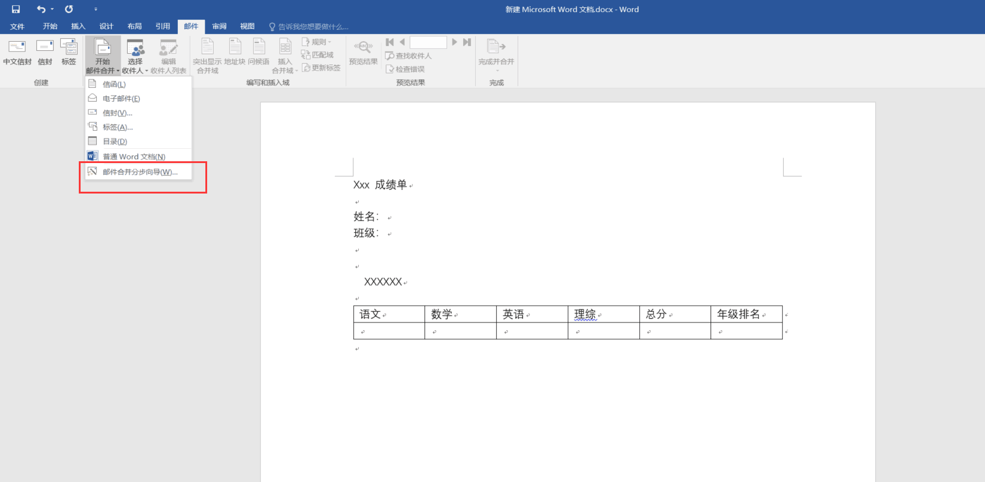This screenshot has height=482, width=985.
Task: Jump to last record in preview results
Action: (467, 42)
